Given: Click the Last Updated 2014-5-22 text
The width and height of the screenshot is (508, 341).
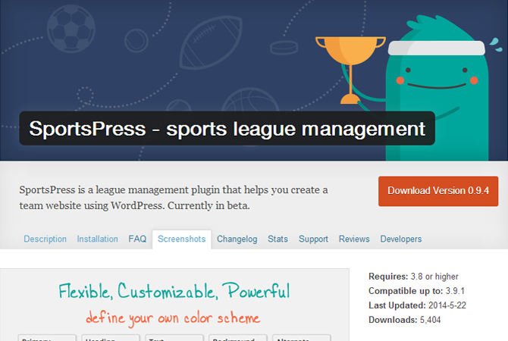Looking at the screenshot, I should [417, 305].
